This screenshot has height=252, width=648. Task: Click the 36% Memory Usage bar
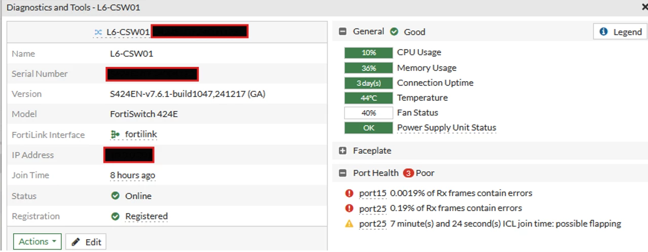(369, 68)
